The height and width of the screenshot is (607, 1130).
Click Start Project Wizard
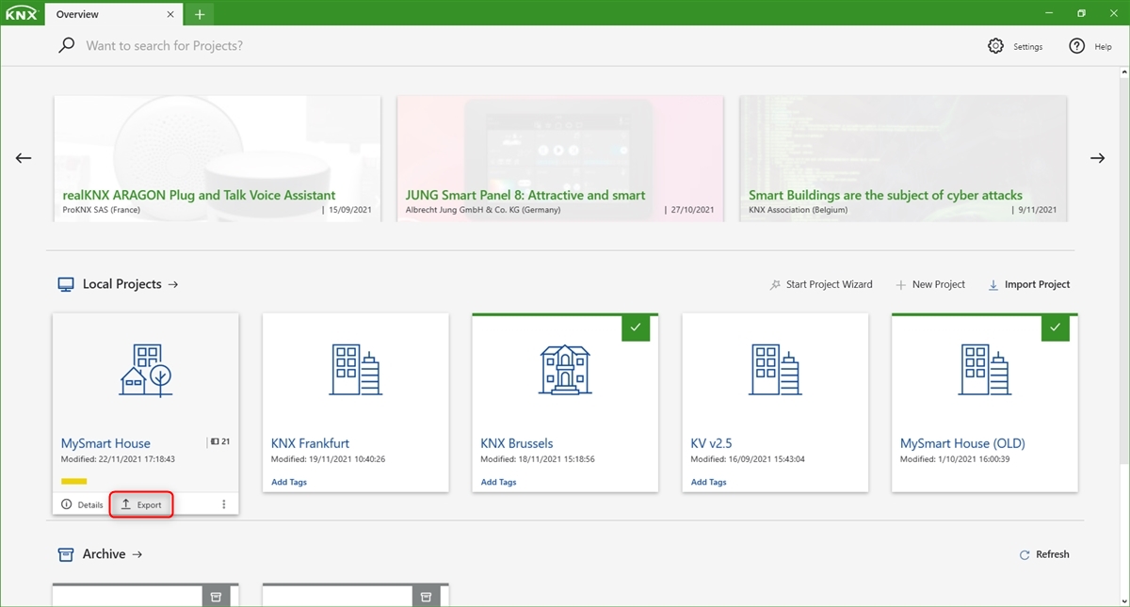point(820,284)
